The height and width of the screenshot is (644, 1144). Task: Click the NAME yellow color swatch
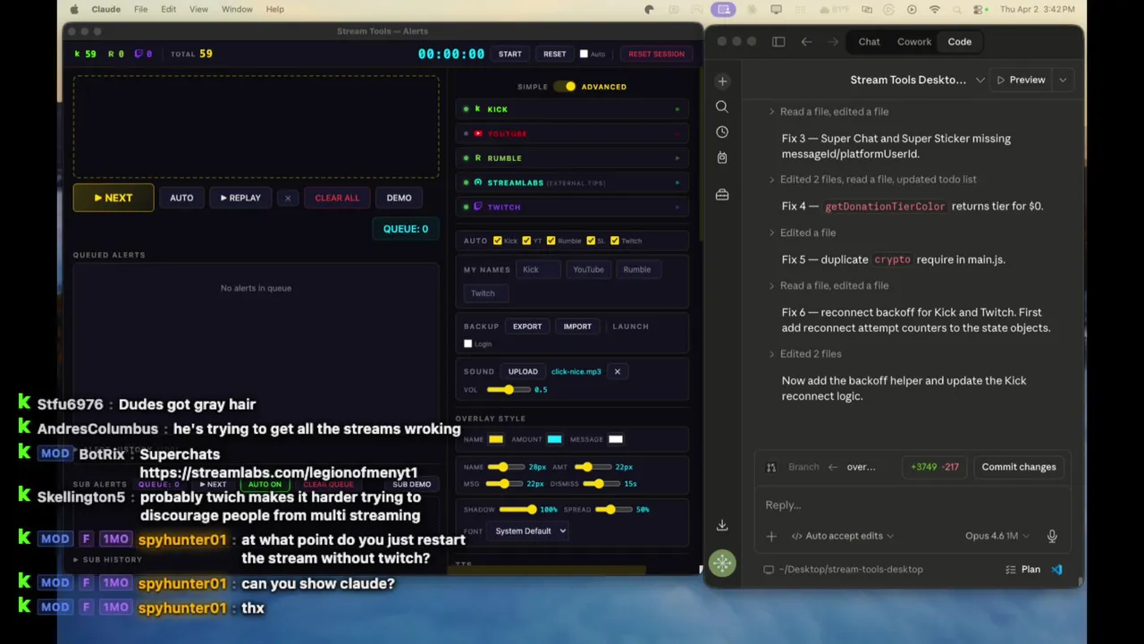[x=496, y=439]
